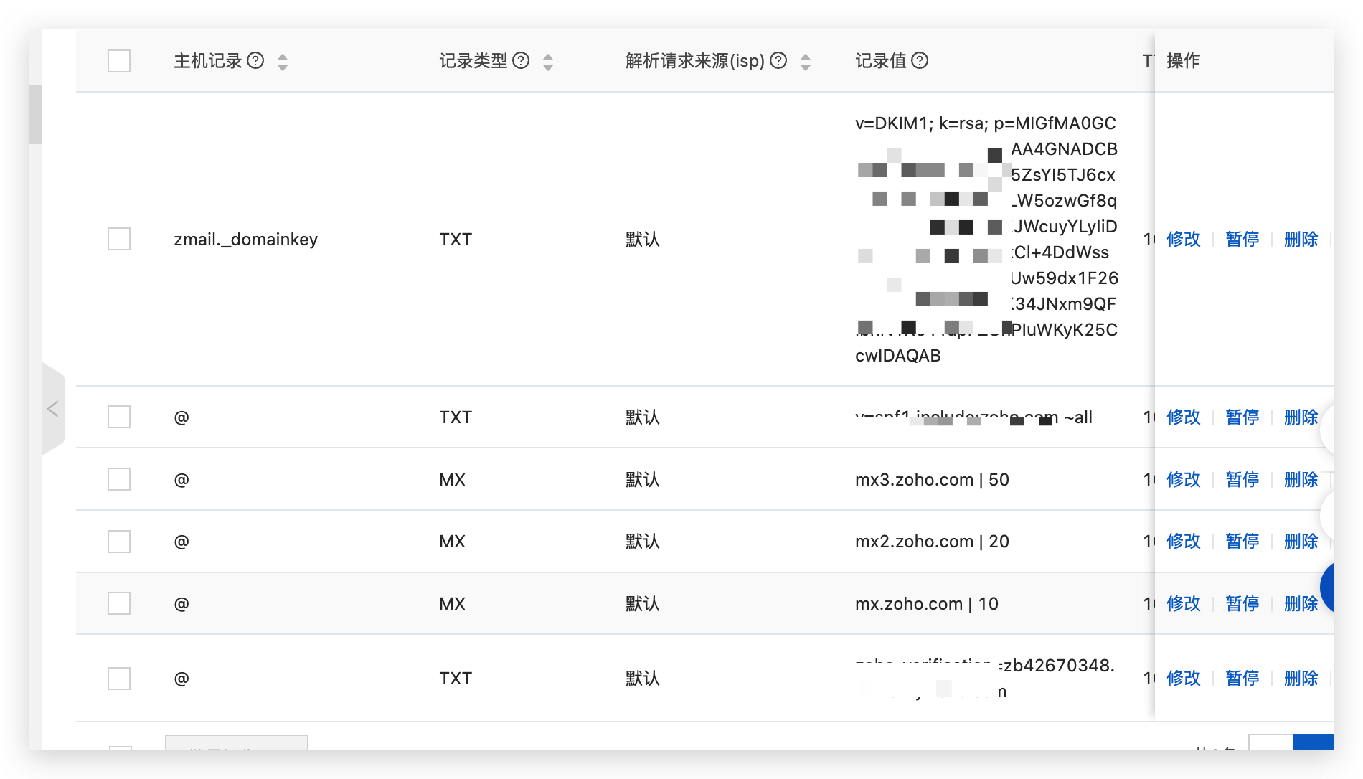
Task: Click 删除 for zb42670348 TXT record
Action: click(1301, 678)
